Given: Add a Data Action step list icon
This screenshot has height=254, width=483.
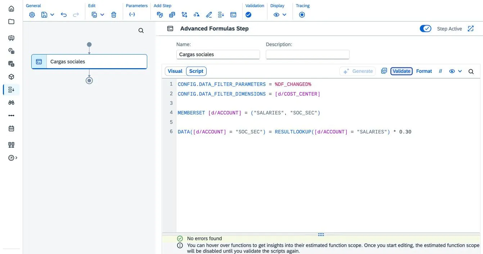Looking at the screenshot, I should point(221,15).
